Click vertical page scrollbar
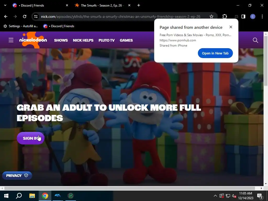268x201 pixels. coord(266,61)
